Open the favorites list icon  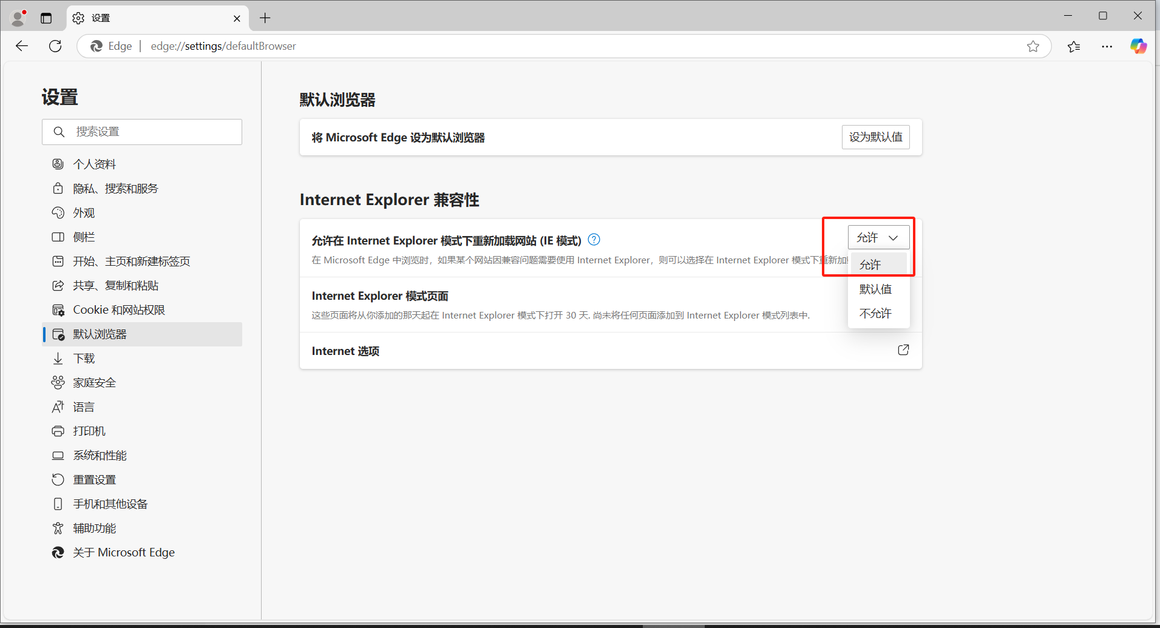(1074, 46)
